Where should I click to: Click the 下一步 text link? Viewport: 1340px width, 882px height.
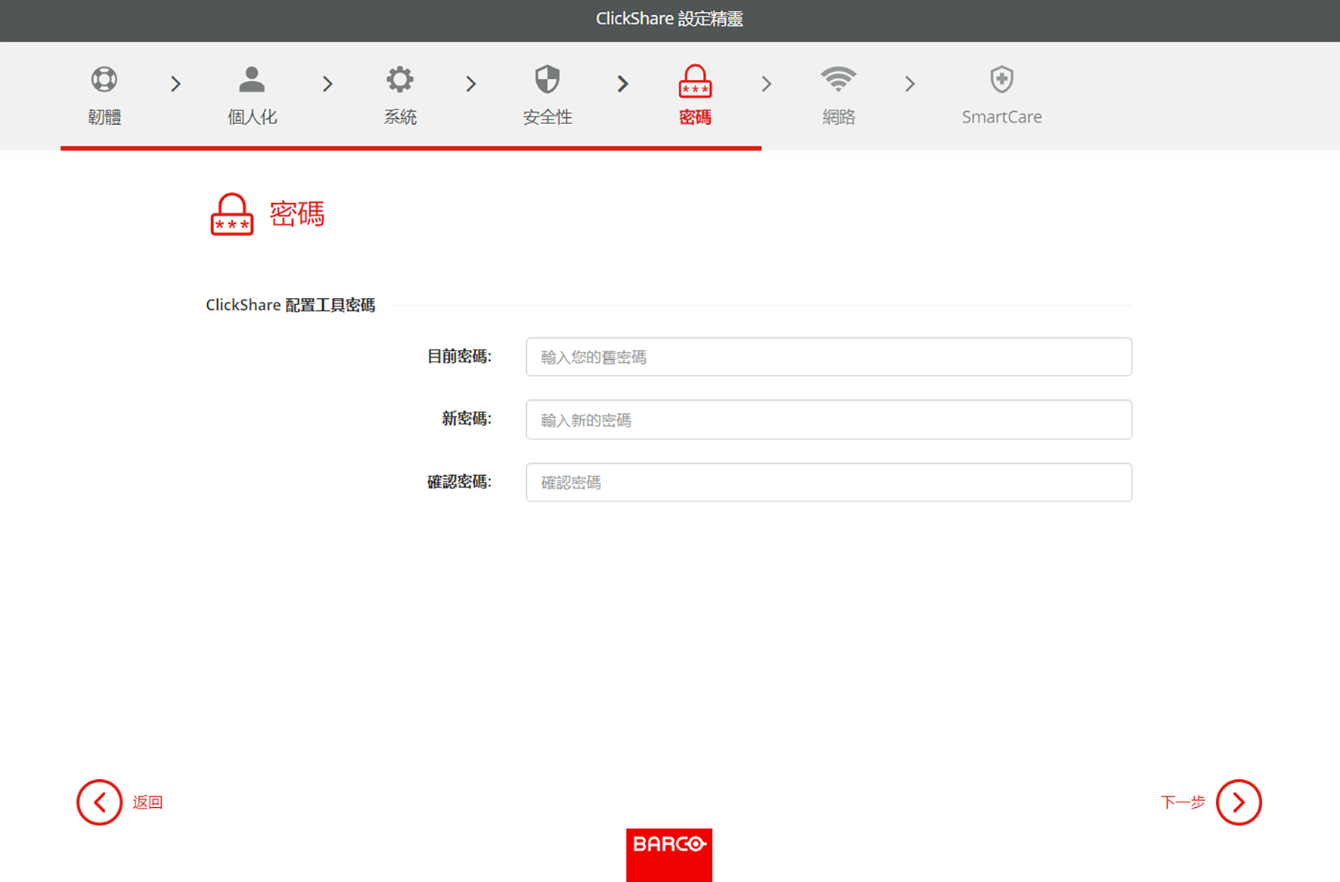tap(1183, 802)
